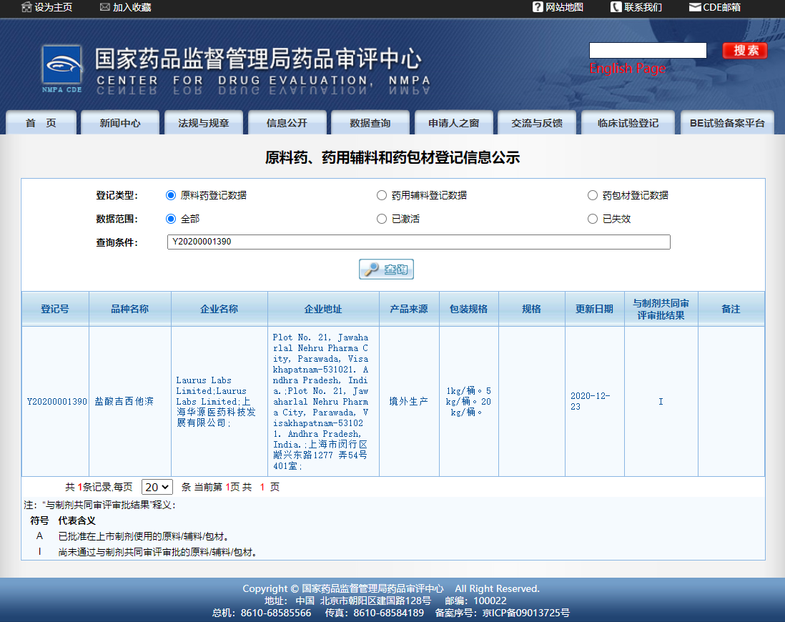The image size is (785, 622).
Task: Click the 设为主页 home icon
Action: tap(26, 9)
